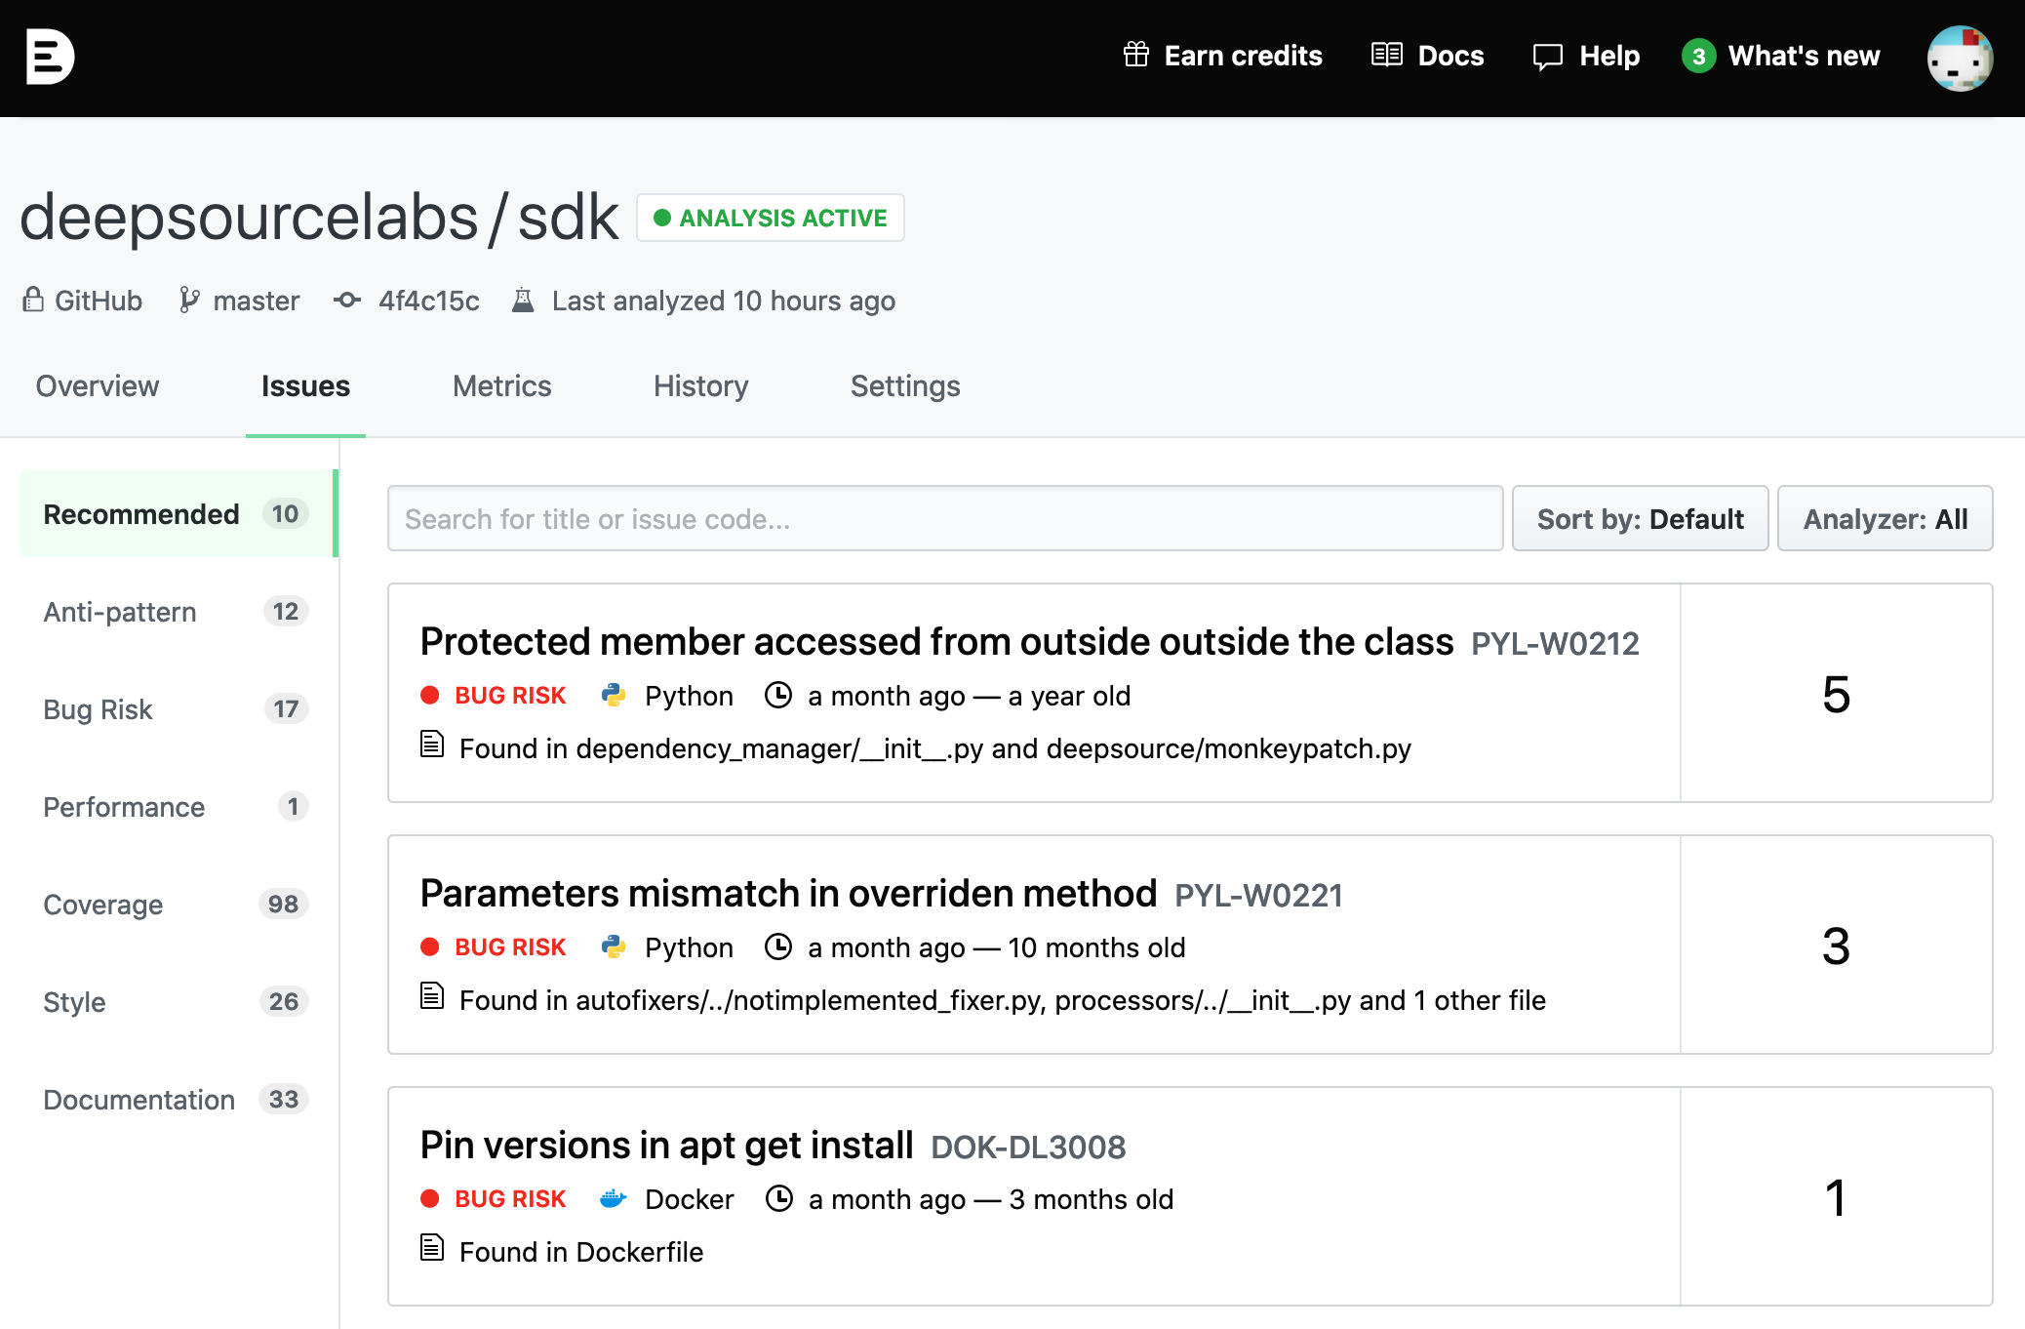Open the Sort by Default dropdown
Image resolution: width=2025 pixels, height=1329 pixels.
click(1639, 518)
